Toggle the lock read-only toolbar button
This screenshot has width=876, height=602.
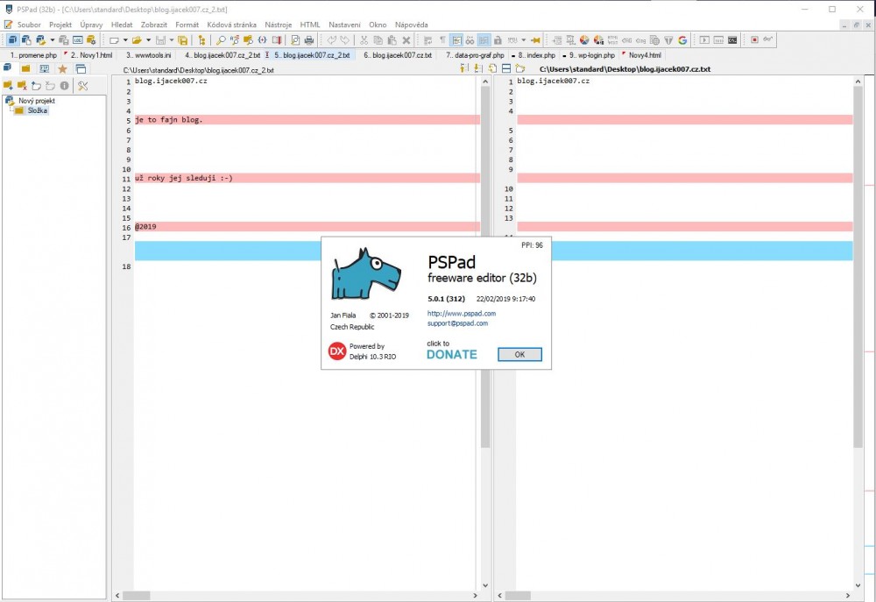coord(498,40)
